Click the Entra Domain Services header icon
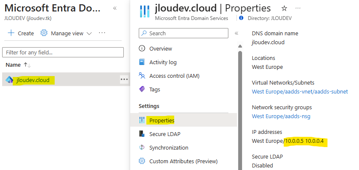The height and width of the screenshot is (170, 359). click(145, 11)
